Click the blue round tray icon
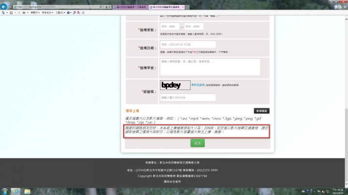 pyautogui.click(x=307, y=191)
